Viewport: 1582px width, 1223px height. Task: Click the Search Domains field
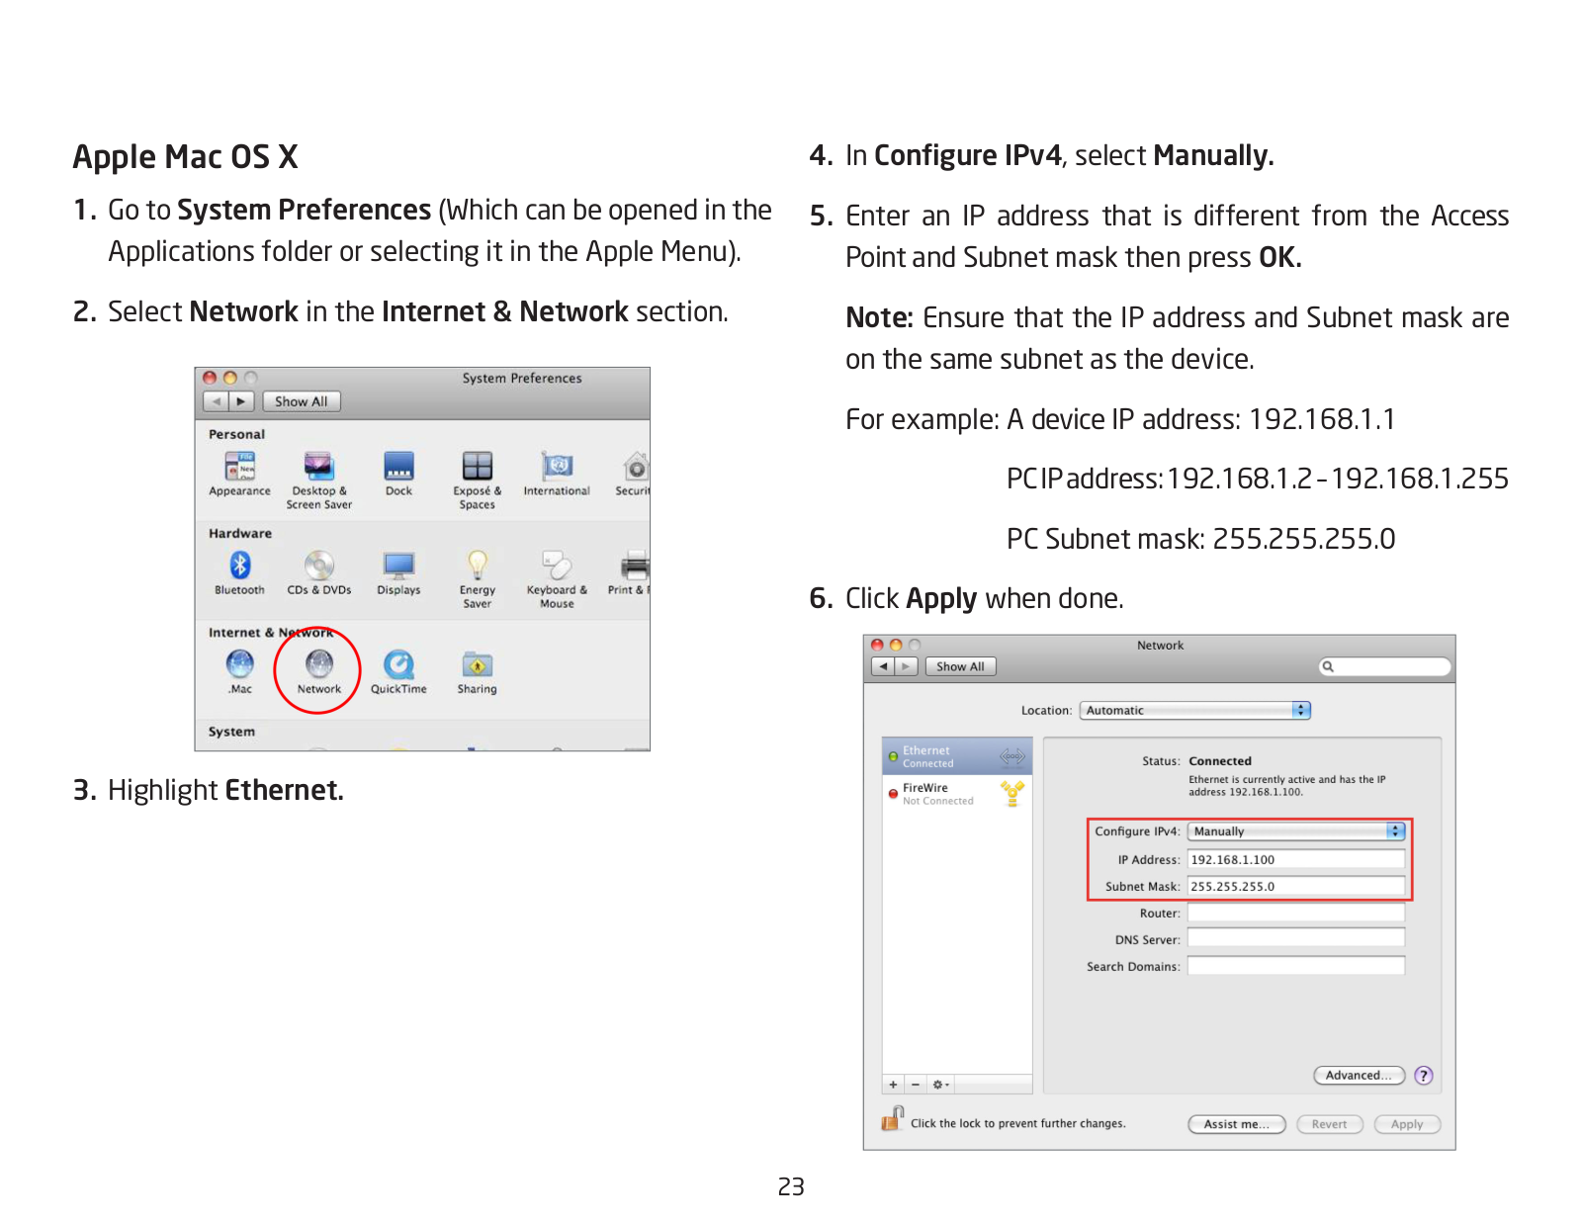(x=1296, y=966)
